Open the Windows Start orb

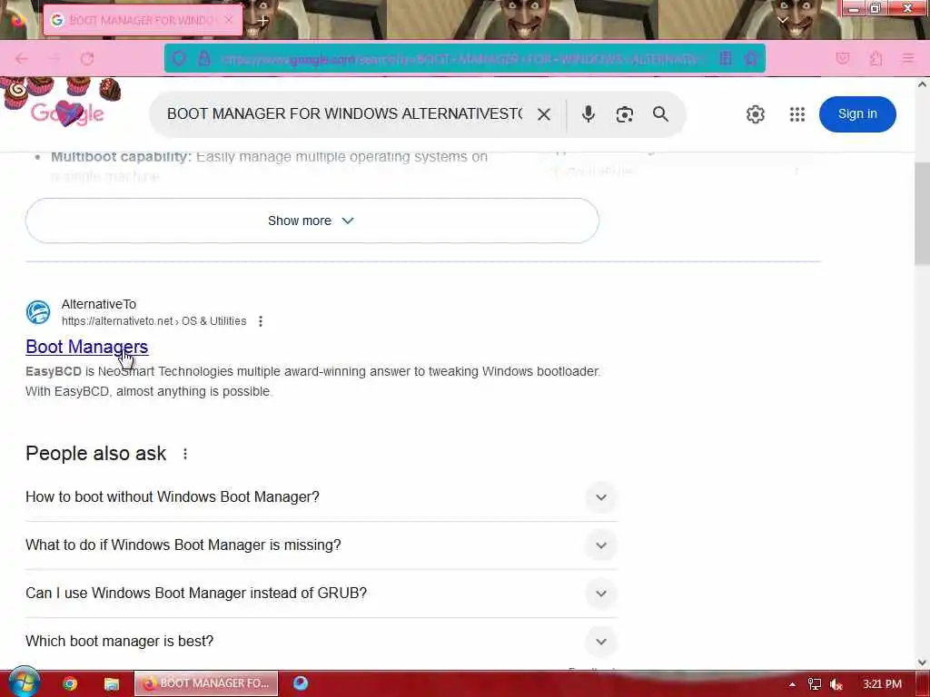click(25, 683)
